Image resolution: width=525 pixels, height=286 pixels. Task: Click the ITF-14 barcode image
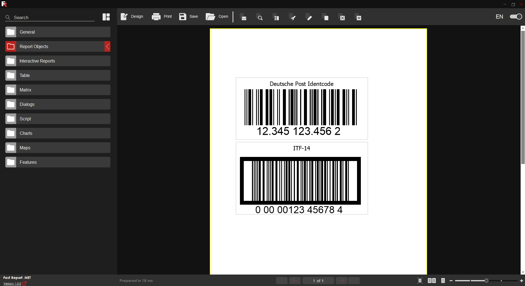(300, 181)
